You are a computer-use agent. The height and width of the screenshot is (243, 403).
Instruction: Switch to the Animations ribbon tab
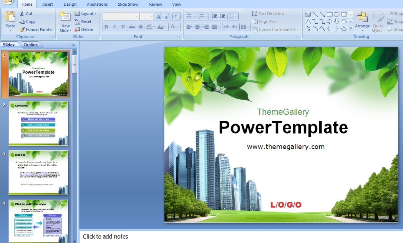pos(97,4)
